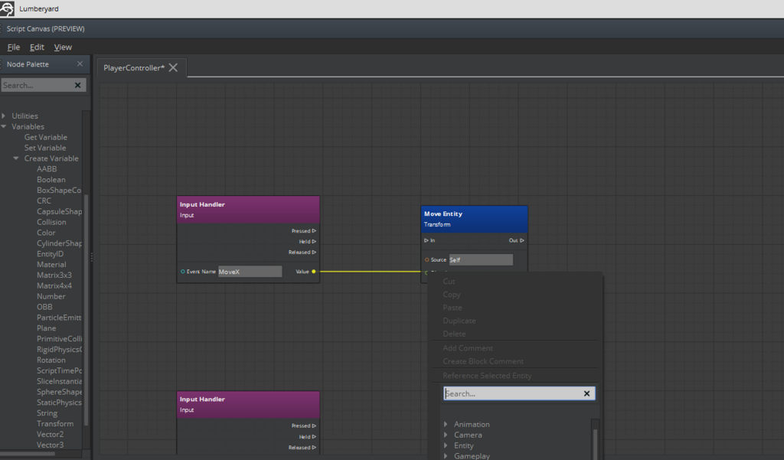The width and height of the screenshot is (784, 460).
Task: Select CRC variable type
Action: coord(44,201)
